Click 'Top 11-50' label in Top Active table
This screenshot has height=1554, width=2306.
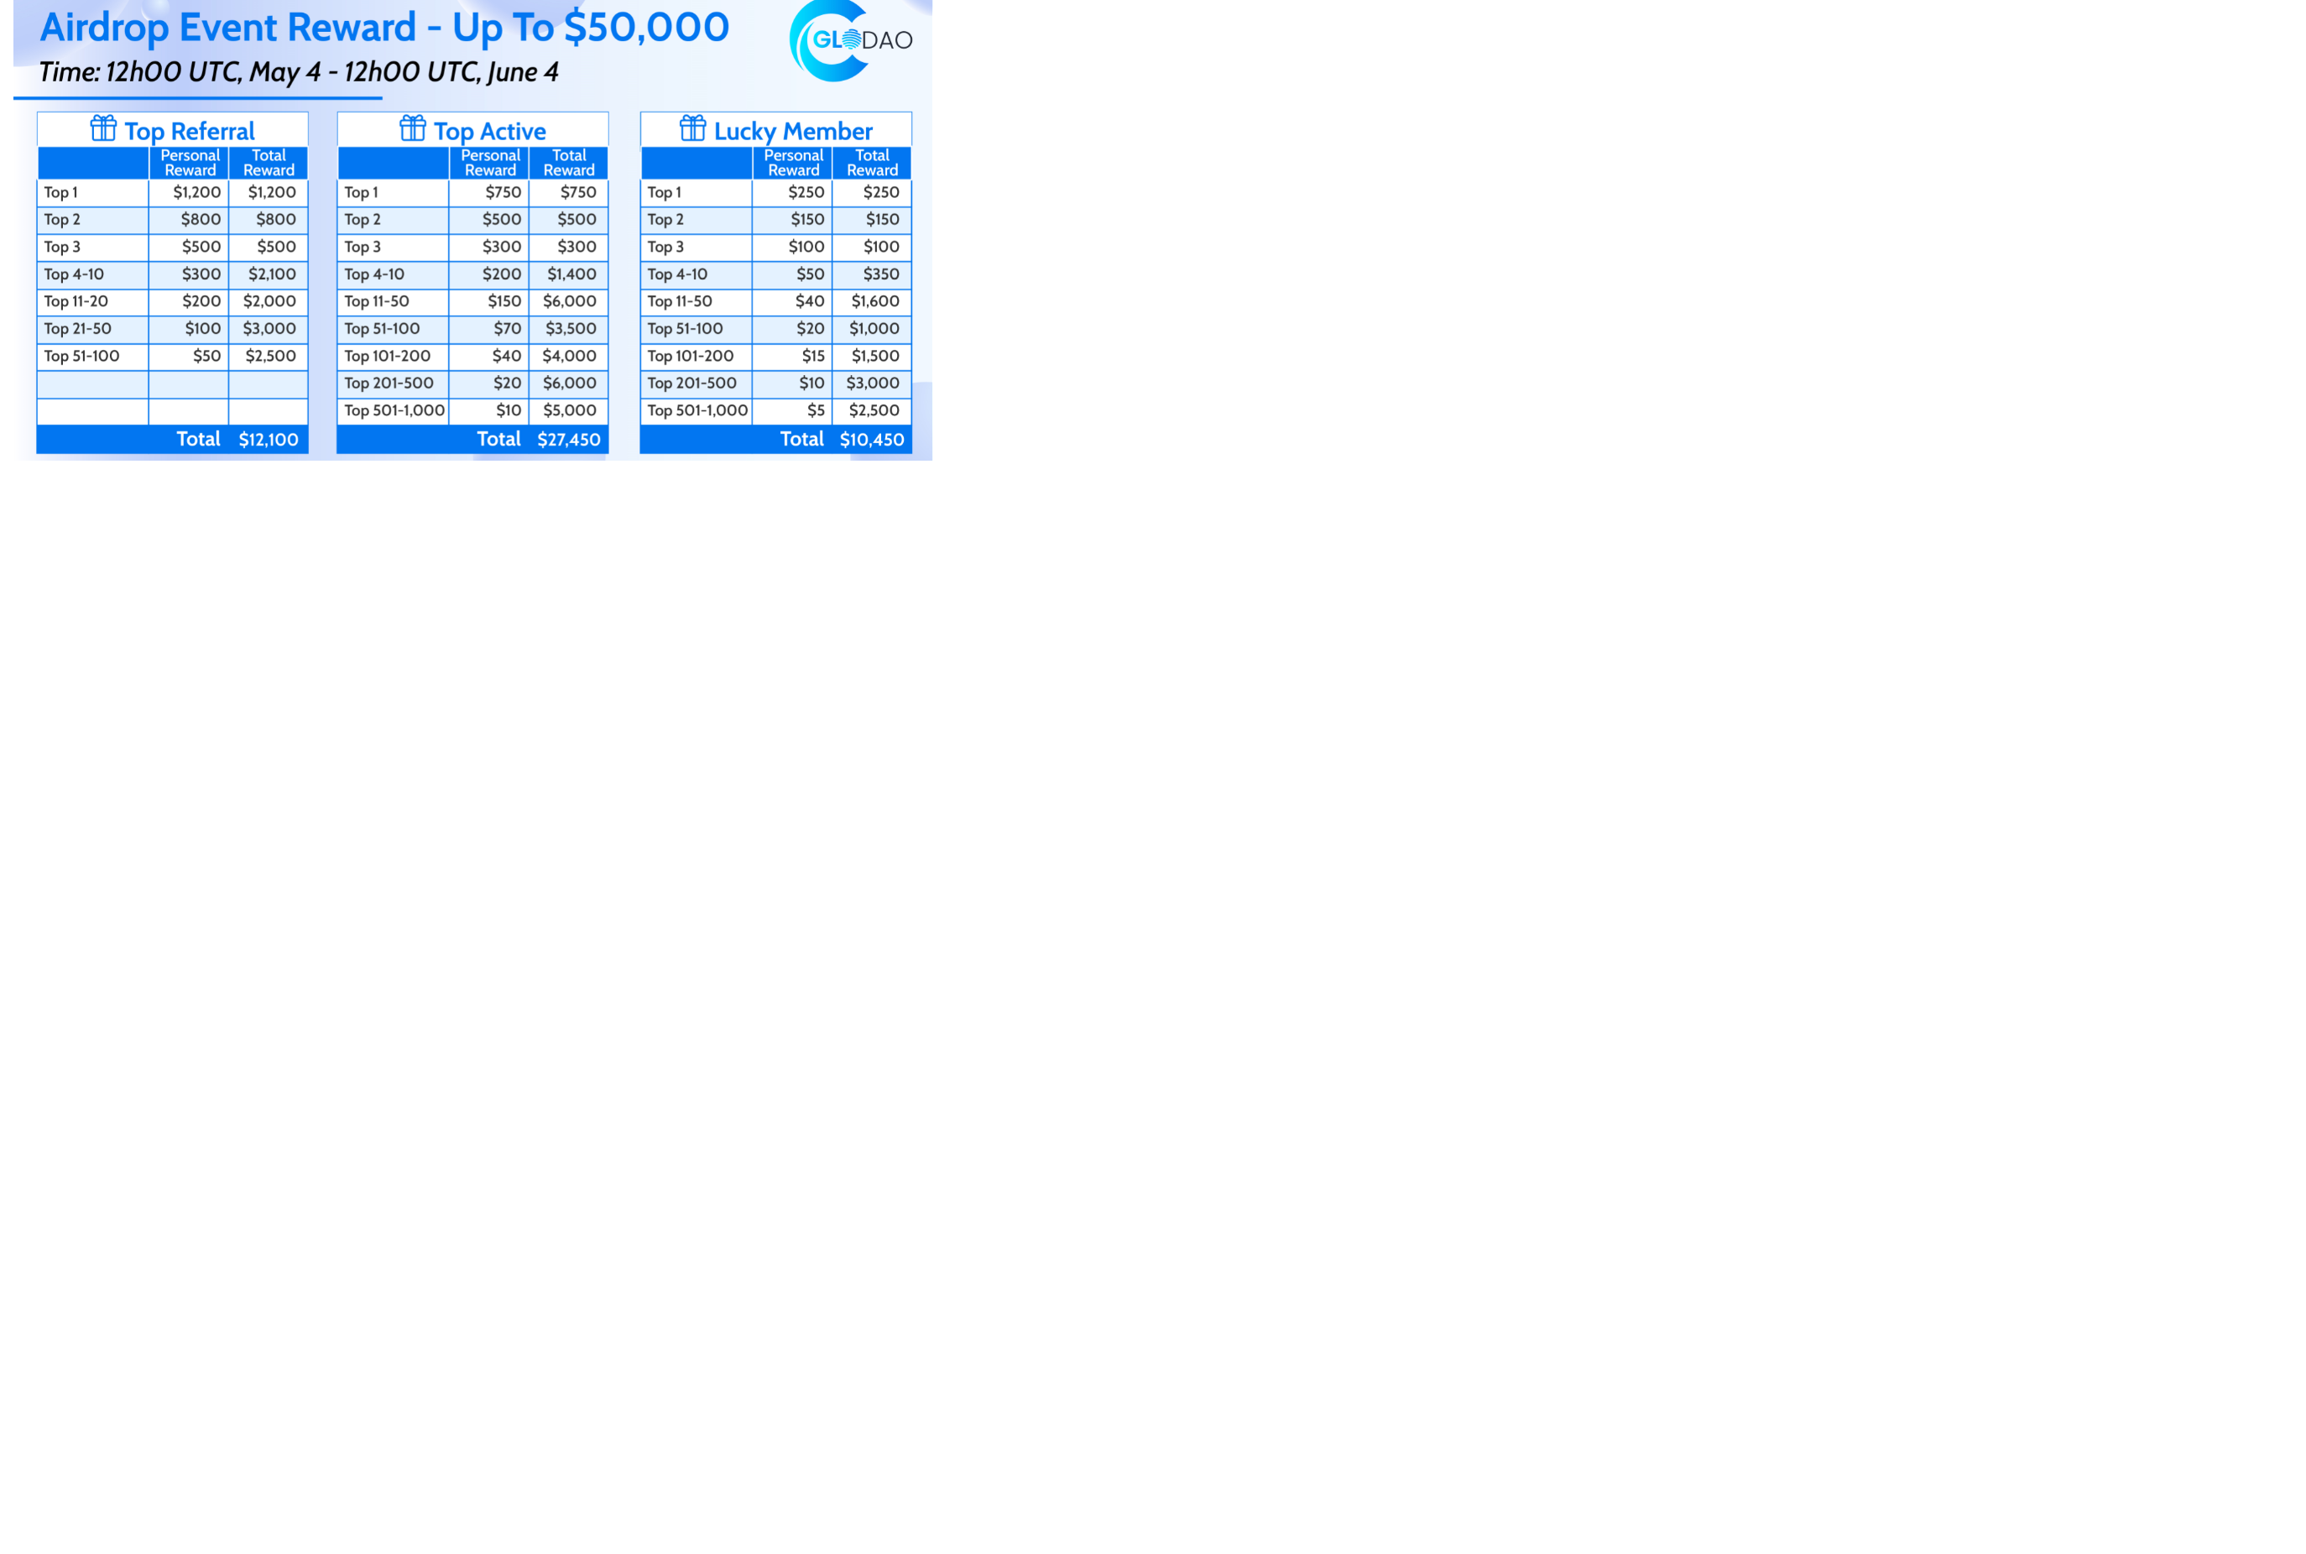pos(377,301)
